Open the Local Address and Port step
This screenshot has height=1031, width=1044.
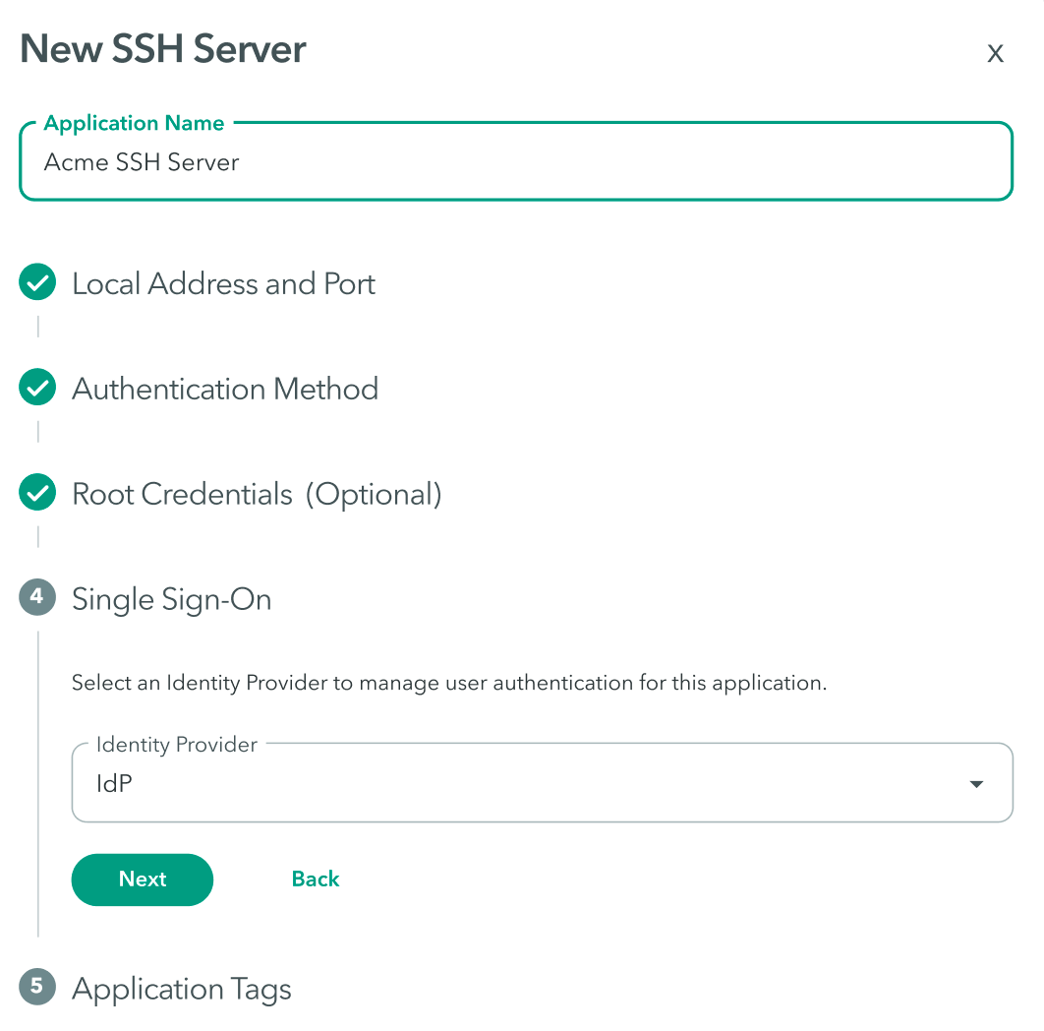pyautogui.click(x=223, y=284)
